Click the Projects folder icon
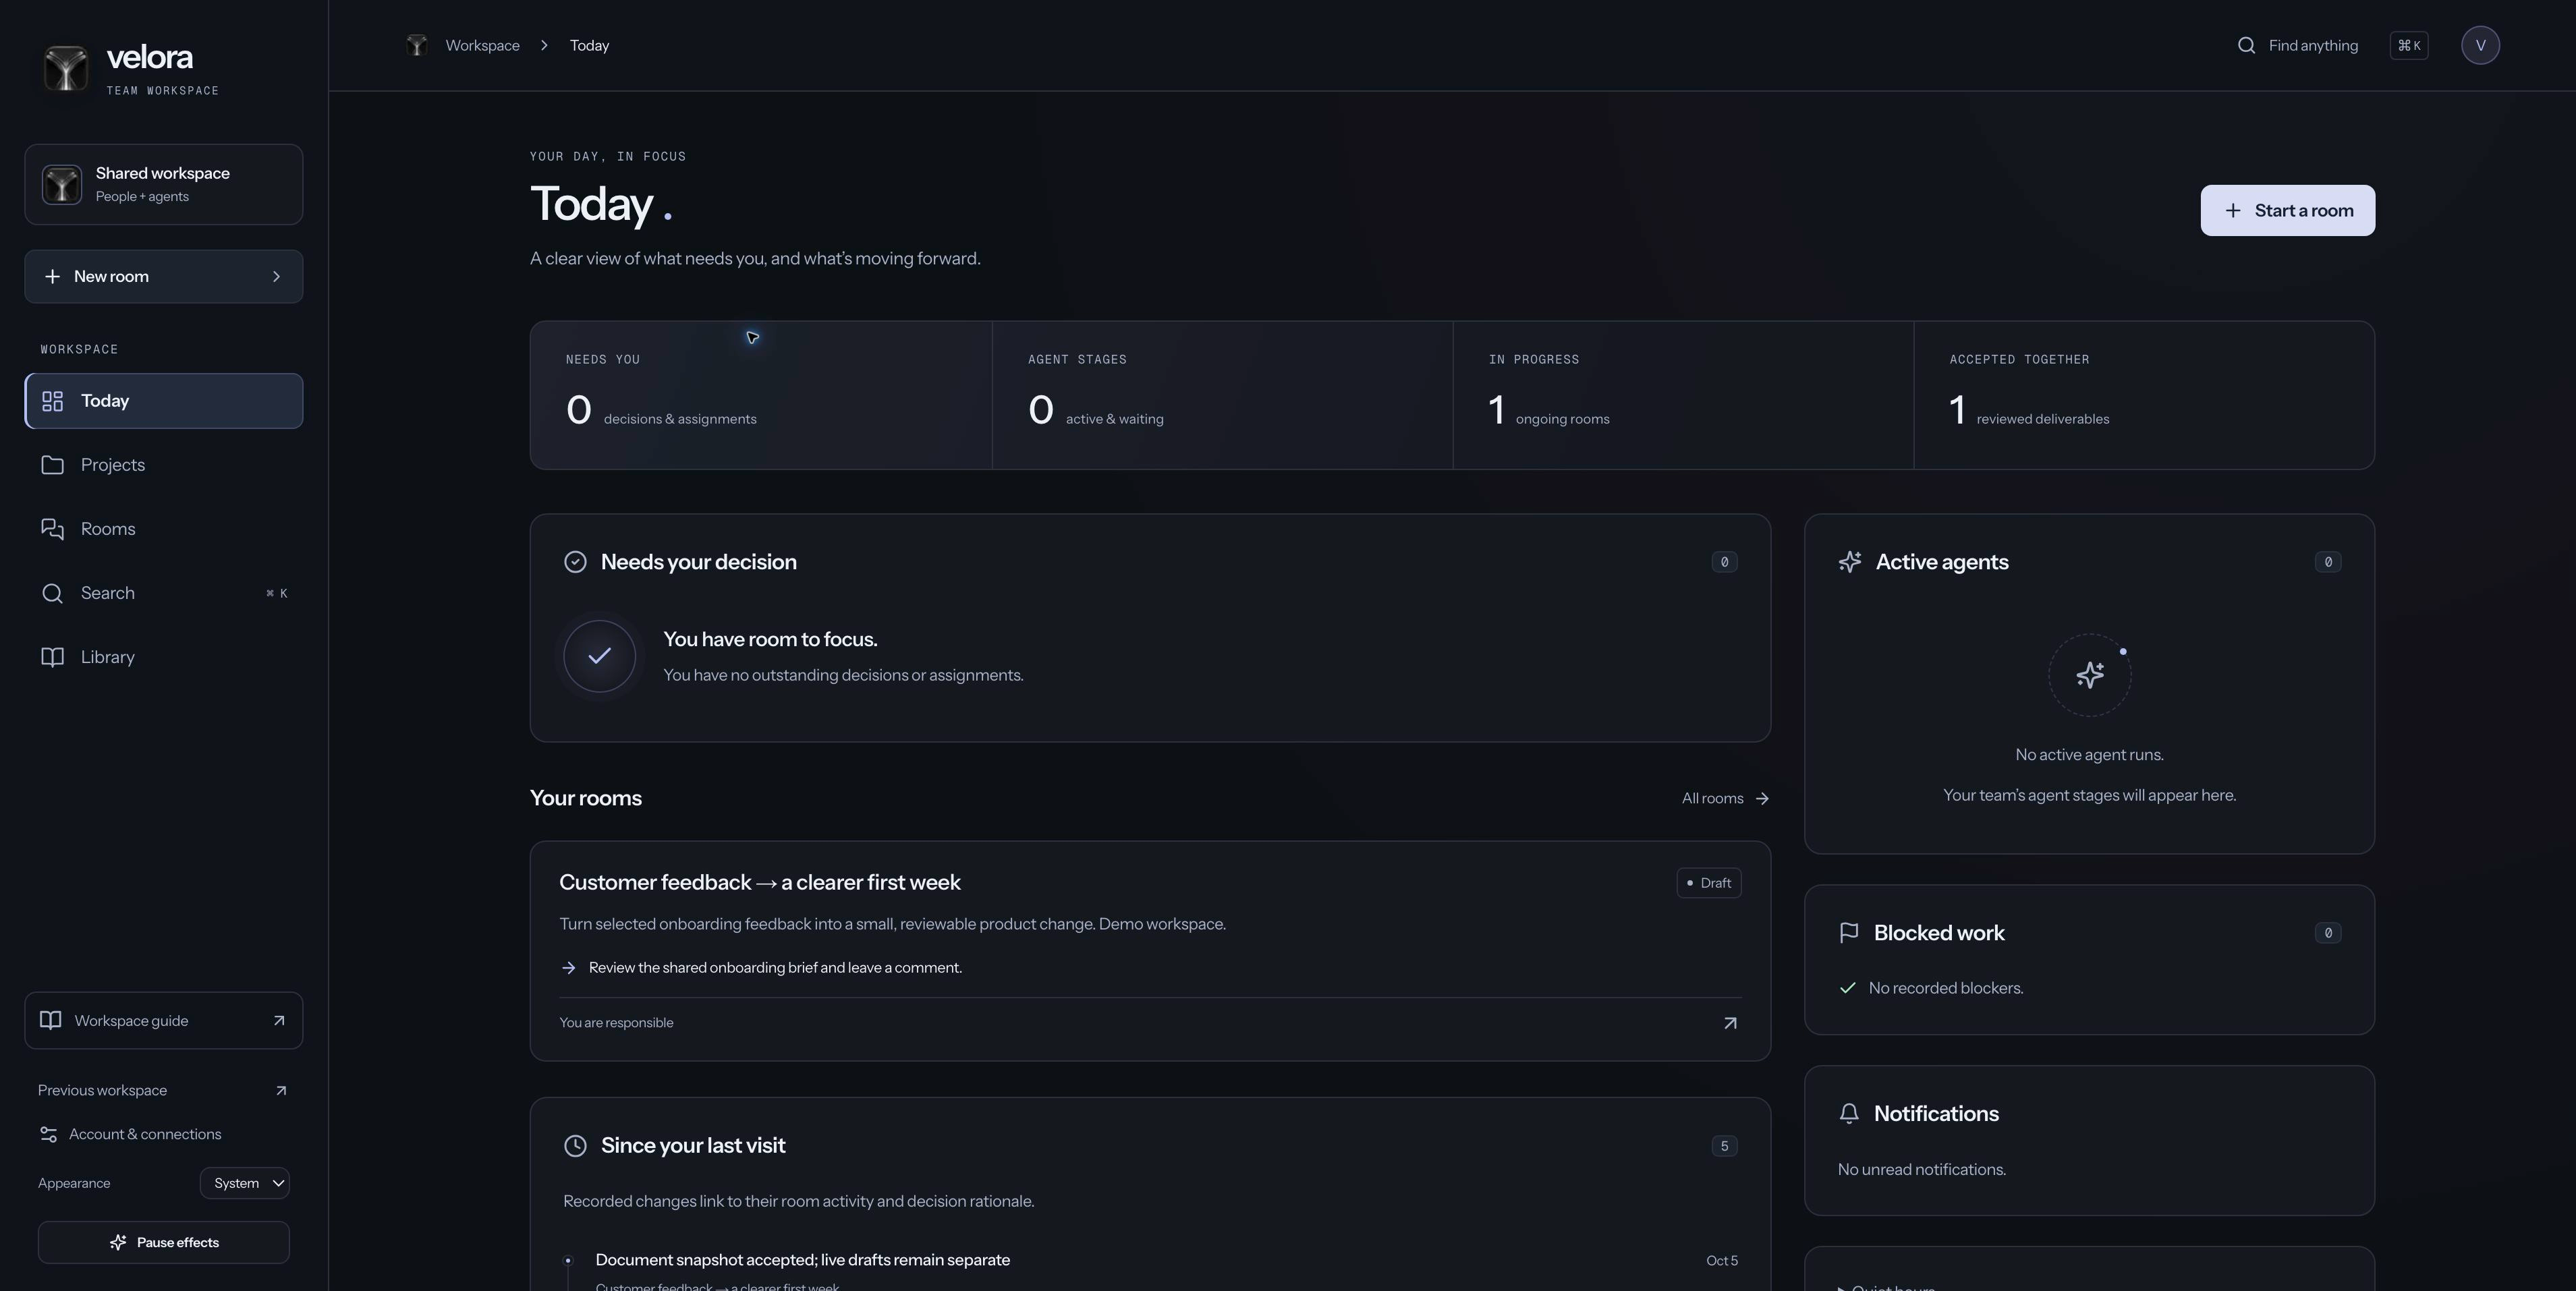 [52, 465]
